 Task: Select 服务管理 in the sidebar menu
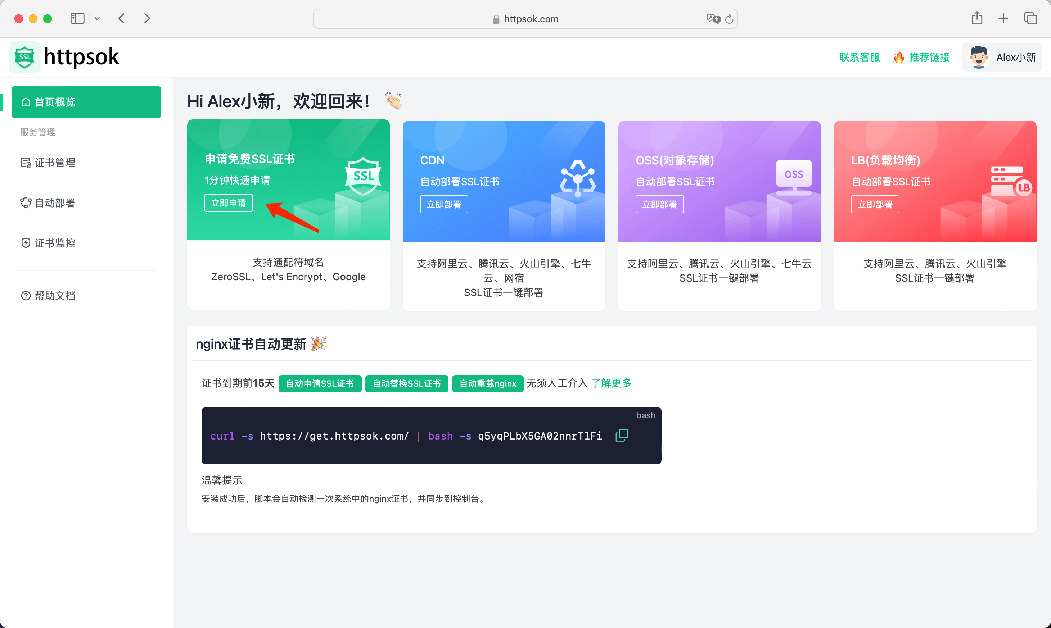tap(37, 132)
